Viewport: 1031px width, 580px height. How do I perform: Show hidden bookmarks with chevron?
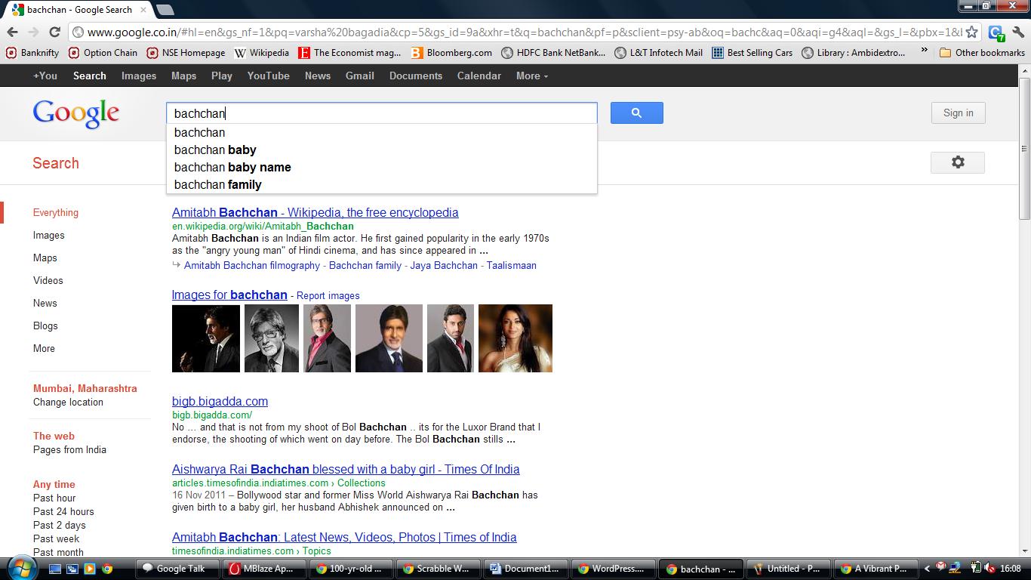click(924, 52)
